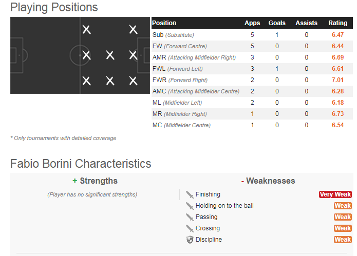The width and height of the screenshot is (357, 256).
Task: Click the Assists column header
Action: tap(307, 23)
